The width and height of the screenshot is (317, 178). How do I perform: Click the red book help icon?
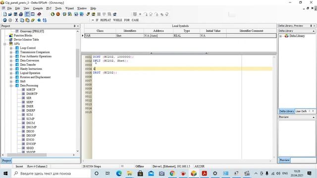click(x=39, y=14)
